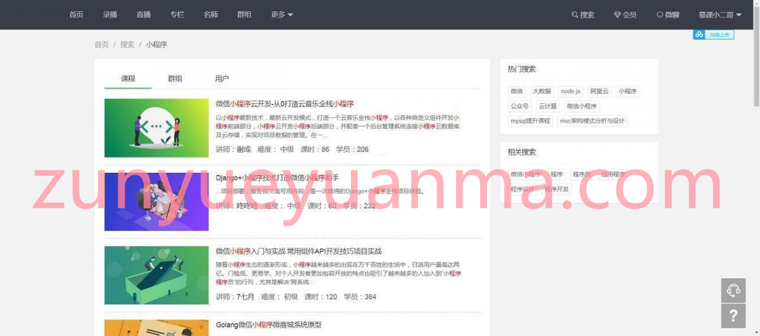Switch to the 群组 results tab

tap(175, 78)
